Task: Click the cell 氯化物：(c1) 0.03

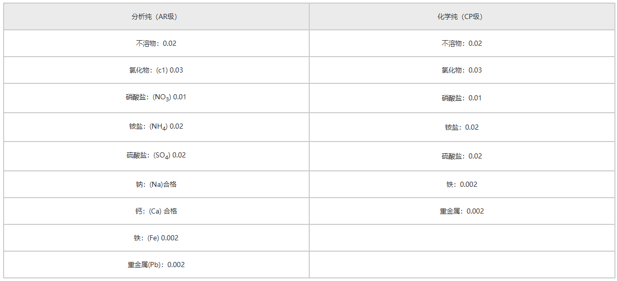Action: [156, 70]
